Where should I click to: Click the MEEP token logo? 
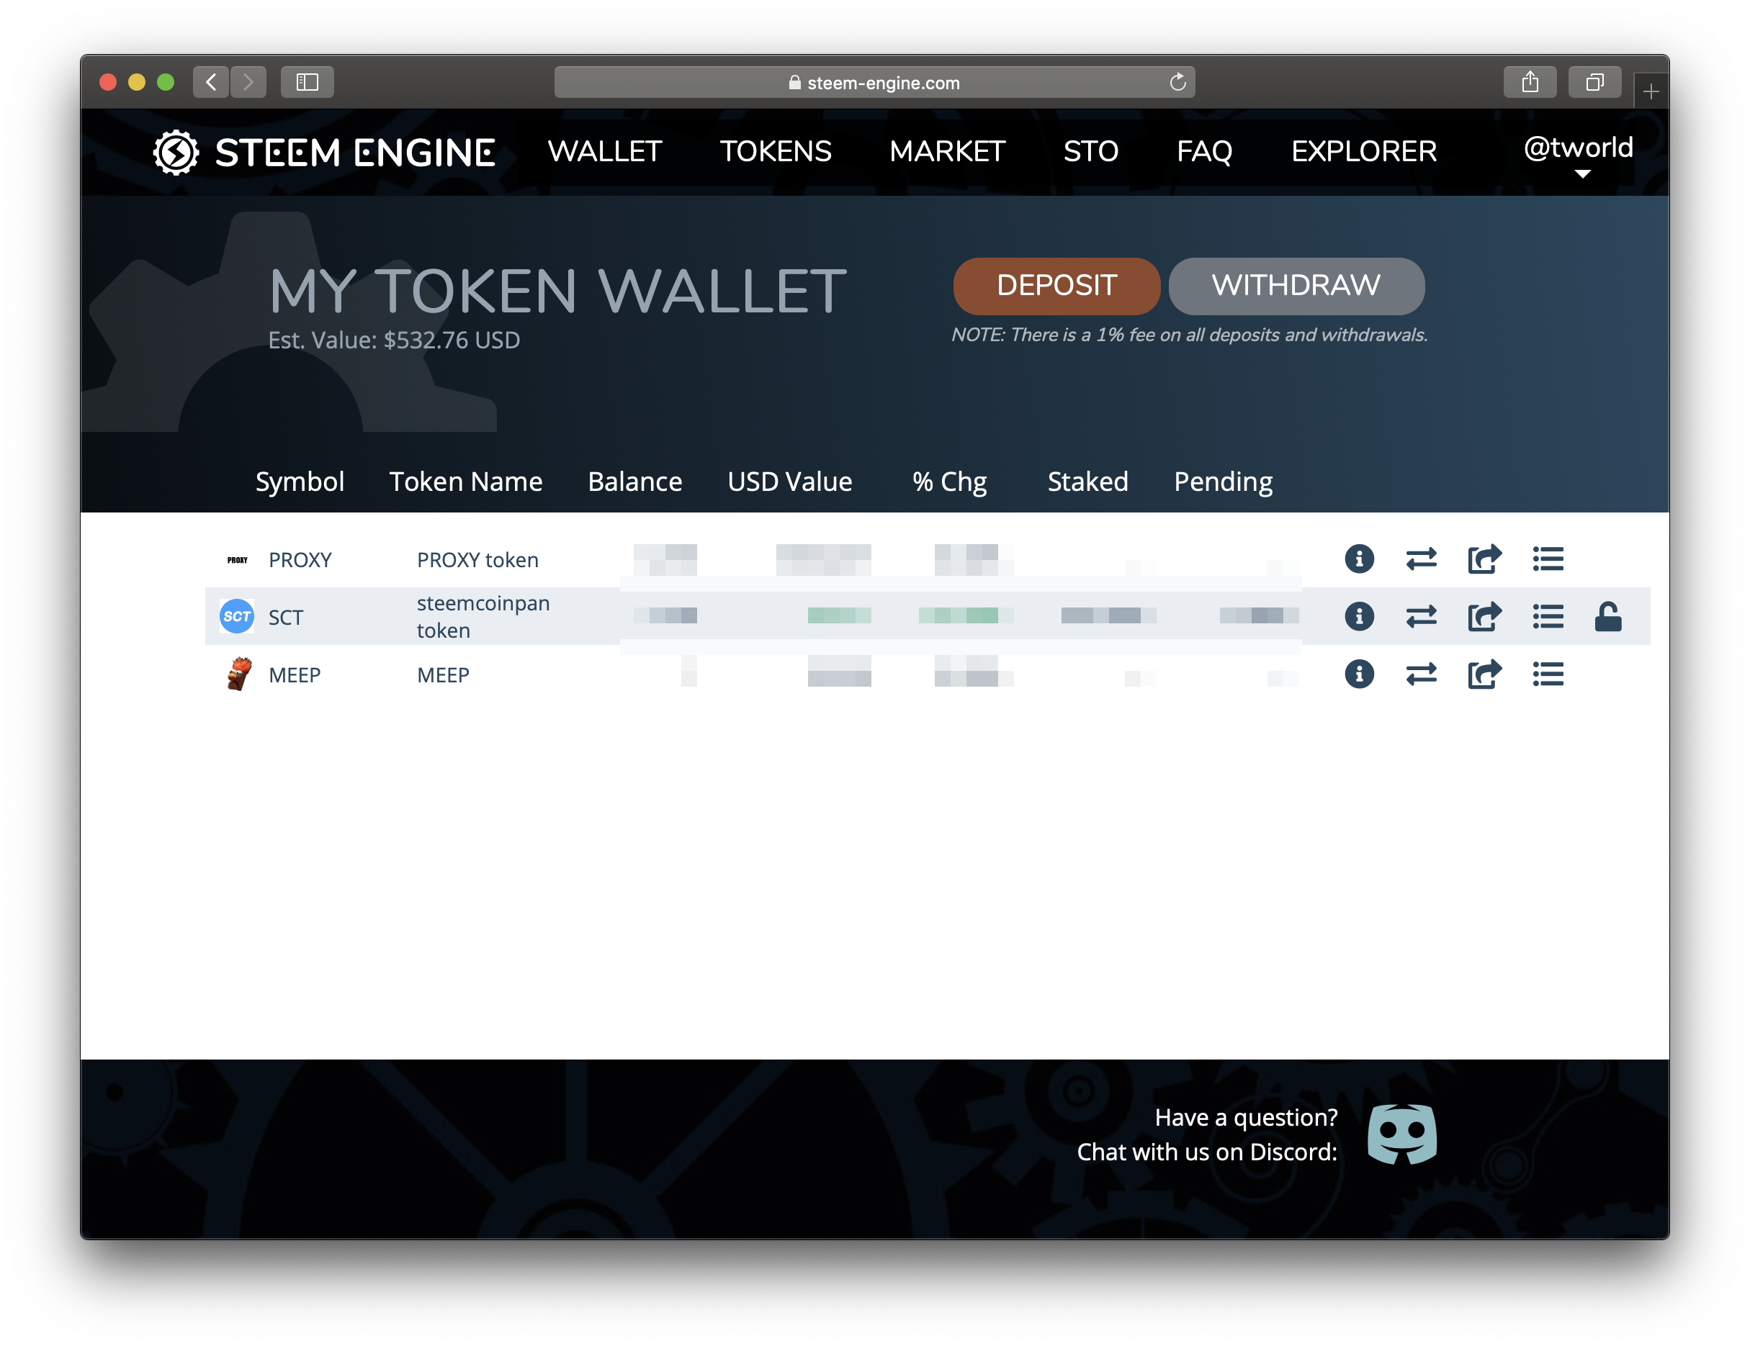pyautogui.click(x=238, y=674)
